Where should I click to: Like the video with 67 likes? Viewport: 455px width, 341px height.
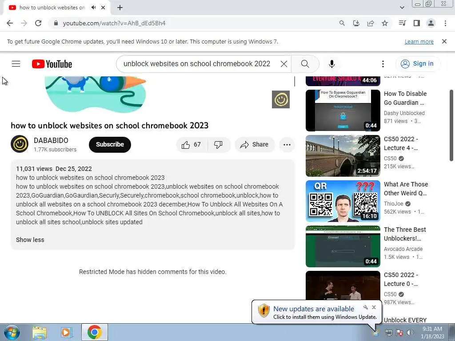[192, 144]
